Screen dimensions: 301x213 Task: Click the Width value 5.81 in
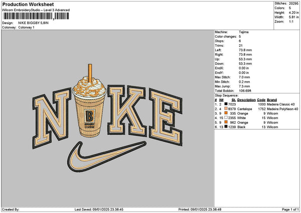tap(293, 17)
